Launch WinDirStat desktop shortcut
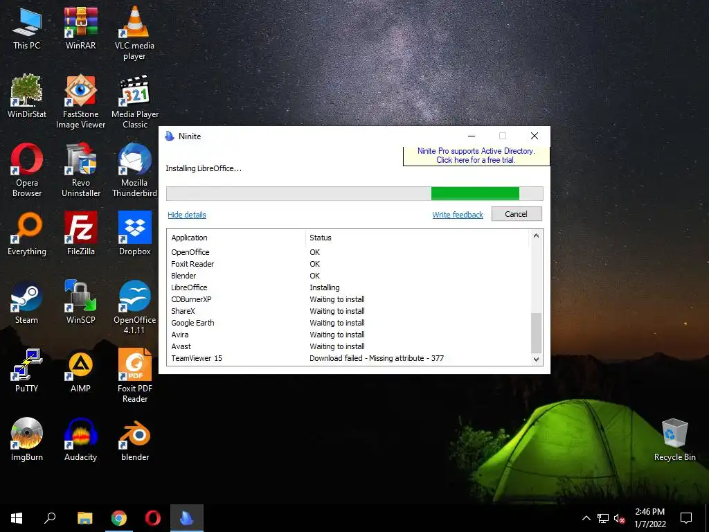This screenshot has width=709, height=532. (27, 96)
